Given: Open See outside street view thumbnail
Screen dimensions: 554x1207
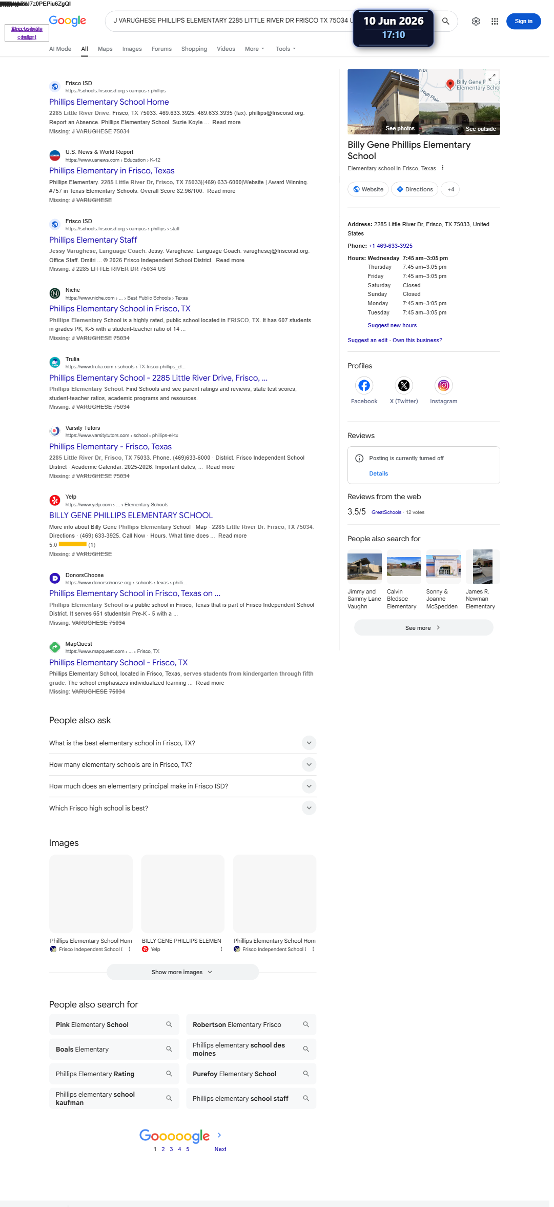Looking at the screenshot, I should (460, 119).
